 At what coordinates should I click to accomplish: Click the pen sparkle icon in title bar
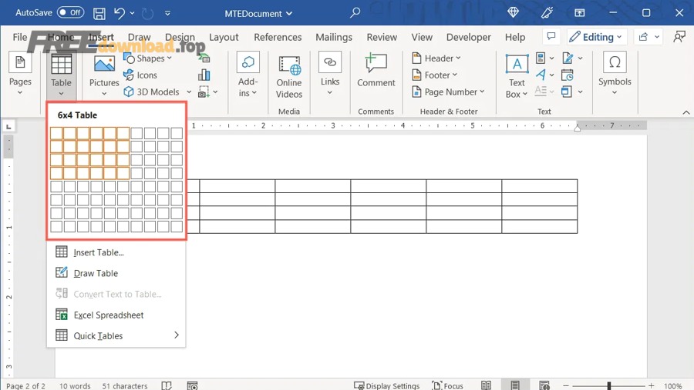point(547,13)
